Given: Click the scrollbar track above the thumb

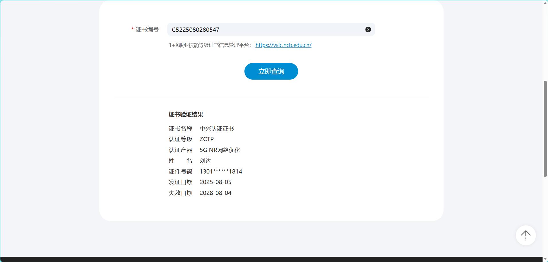Looking at the screenshot, I should pyautogui.click(x=545, y=43).
